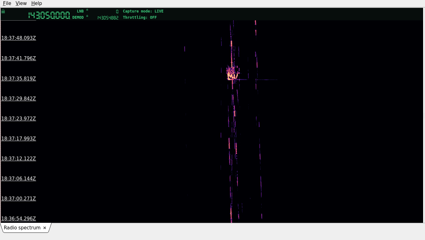
Task: Click the LNB frequency value 0
Action: pos(117,12)
